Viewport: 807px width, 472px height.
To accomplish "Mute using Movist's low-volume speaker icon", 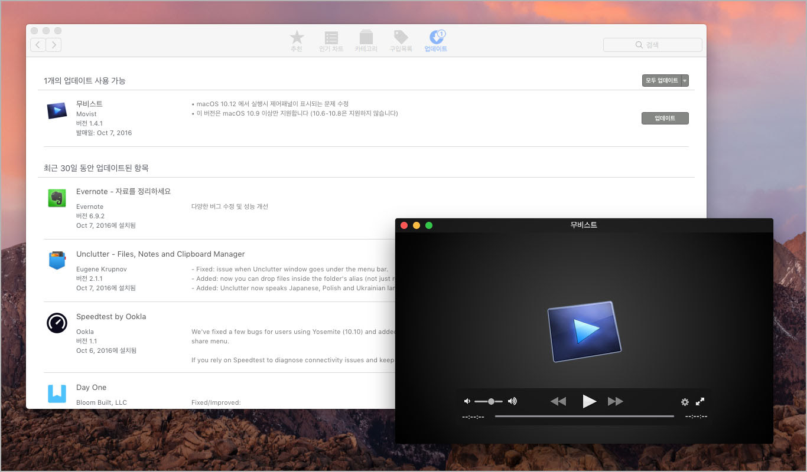I will pos(467,401).
